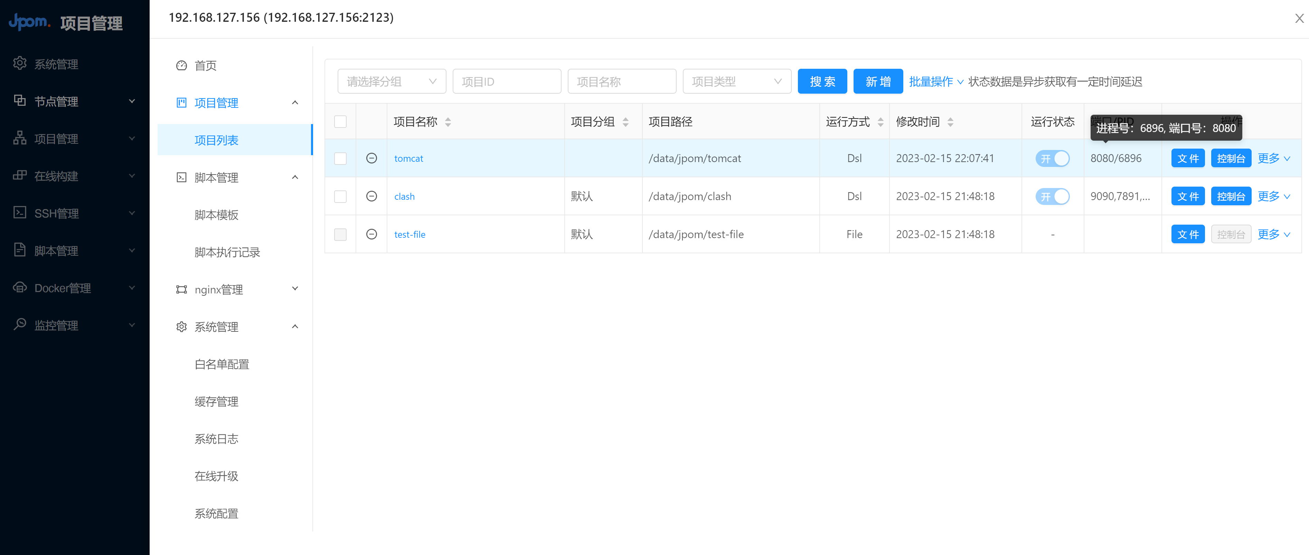Click the 搜索 button
The height and width of the screenshot is (555, 1309).
click(x=822, y=81)
